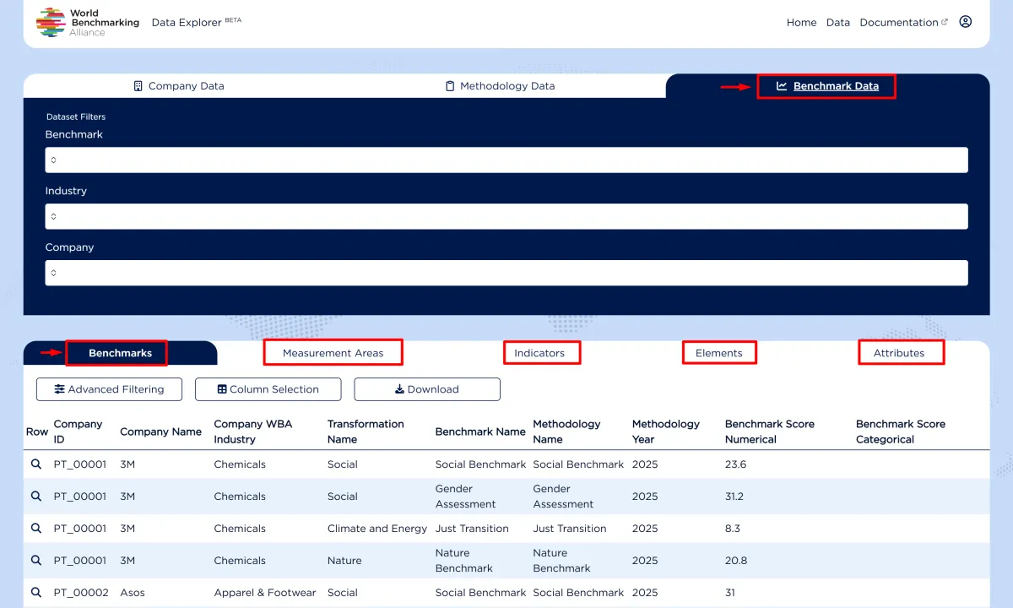Expand the Company filter dropdown
The image size is (1013, 608).
pyautogui.click(x=506, y=273)
